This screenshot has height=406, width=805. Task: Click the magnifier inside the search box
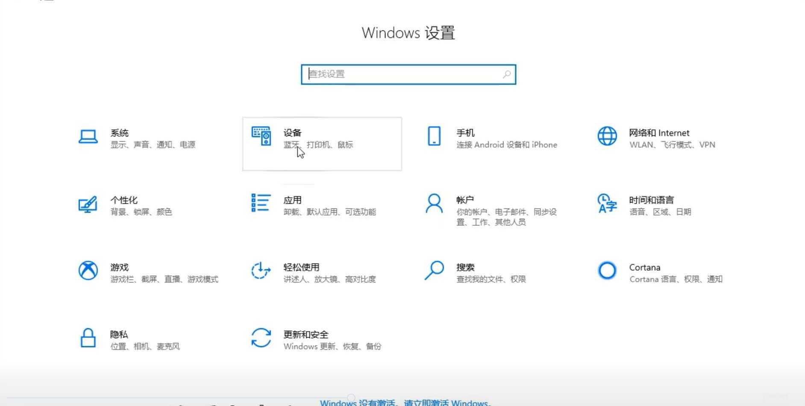tap(506, 74)
